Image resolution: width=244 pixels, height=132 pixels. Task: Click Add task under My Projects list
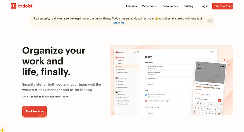click(x=149, y=84)
